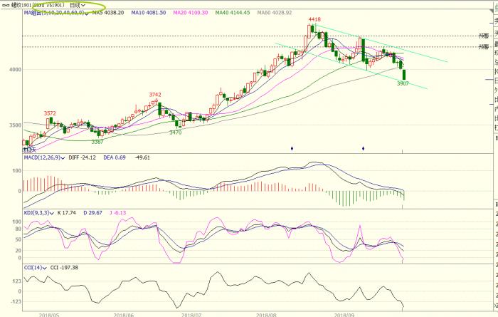The image size is (498, 317).
Task: Click the link icon beside the contract name
Action: tap(5, 4)
